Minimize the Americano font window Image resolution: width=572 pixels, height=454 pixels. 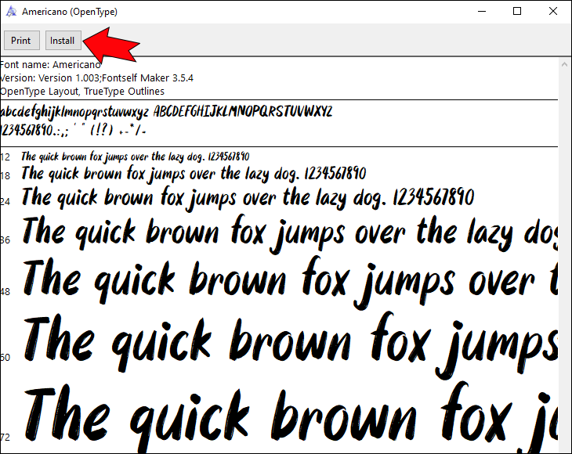pos(482,12)
